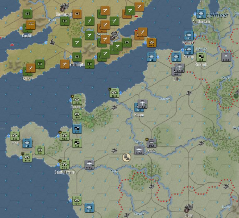This screenshot has width=239, height=218.
Task: Select the grey 3-3-2 air unit beside Paris
Action: coord(139,150)
